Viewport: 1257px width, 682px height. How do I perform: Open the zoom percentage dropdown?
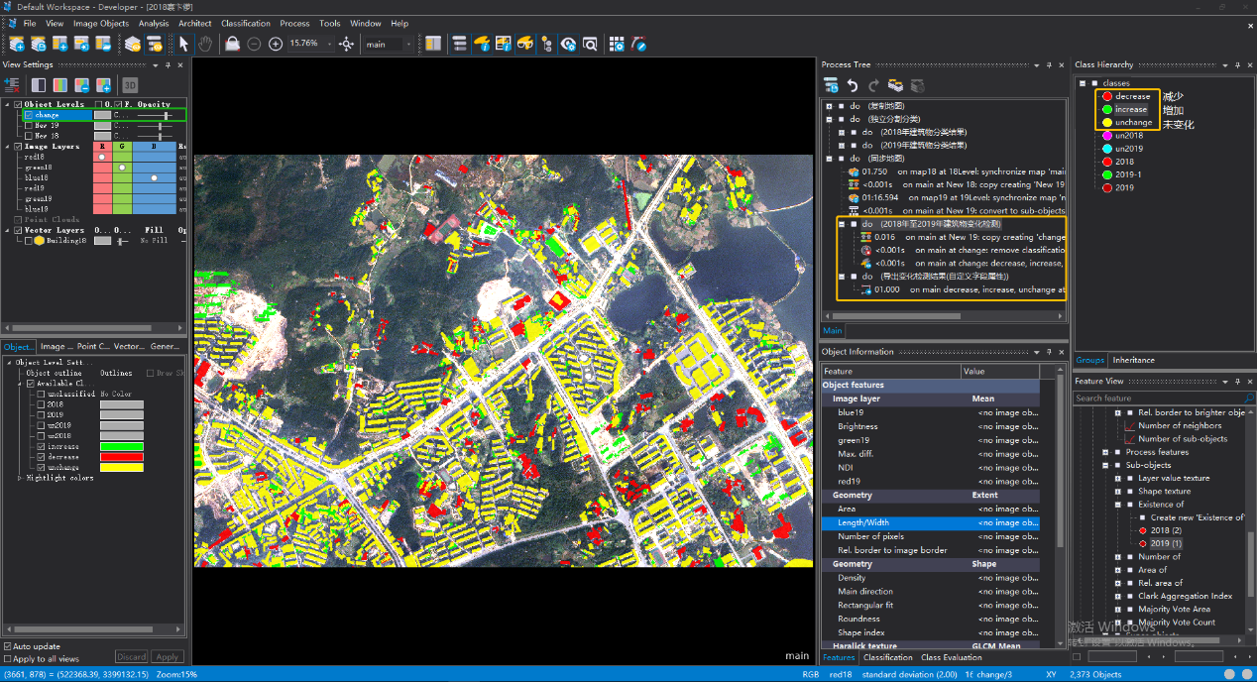(x=329, y=44)
